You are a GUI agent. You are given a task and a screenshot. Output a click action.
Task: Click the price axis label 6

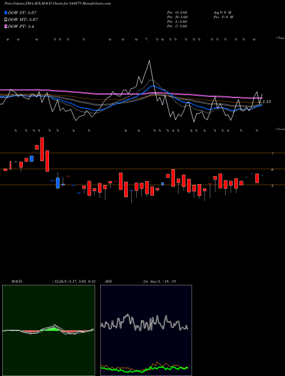[272, 170]
